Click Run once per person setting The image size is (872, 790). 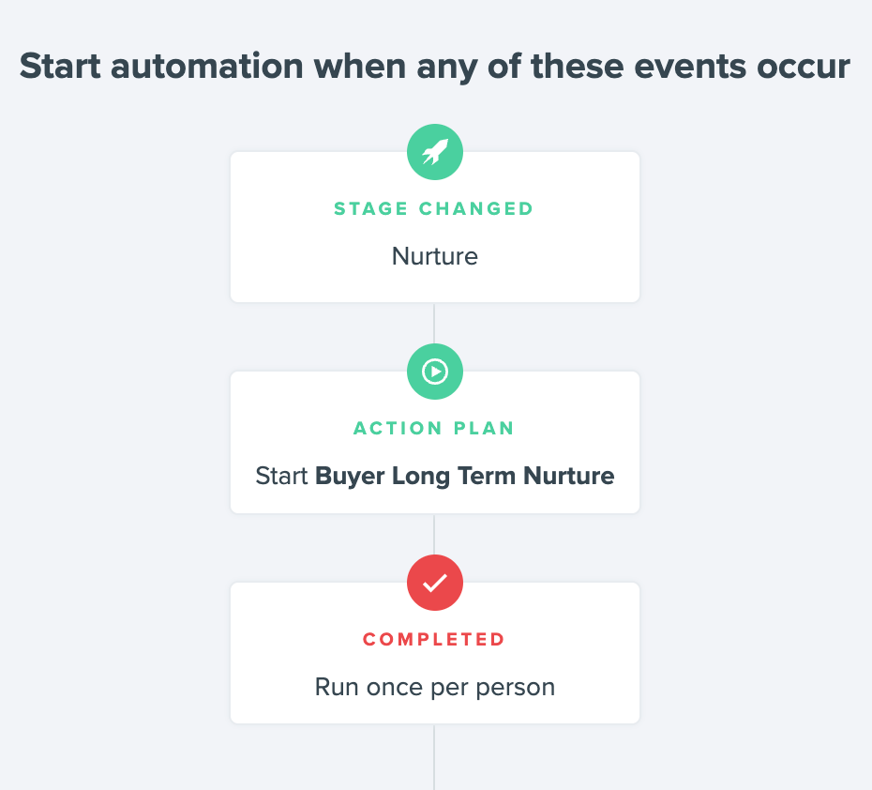coord(435,687)
